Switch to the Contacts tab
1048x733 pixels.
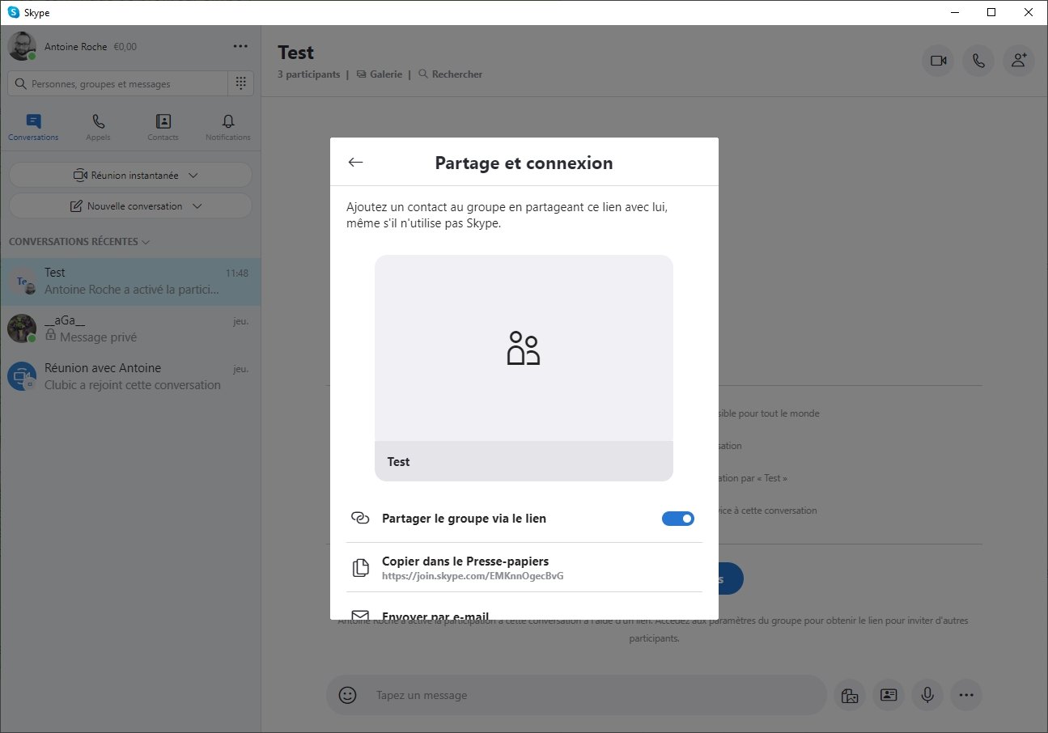[x=162, y=125]
